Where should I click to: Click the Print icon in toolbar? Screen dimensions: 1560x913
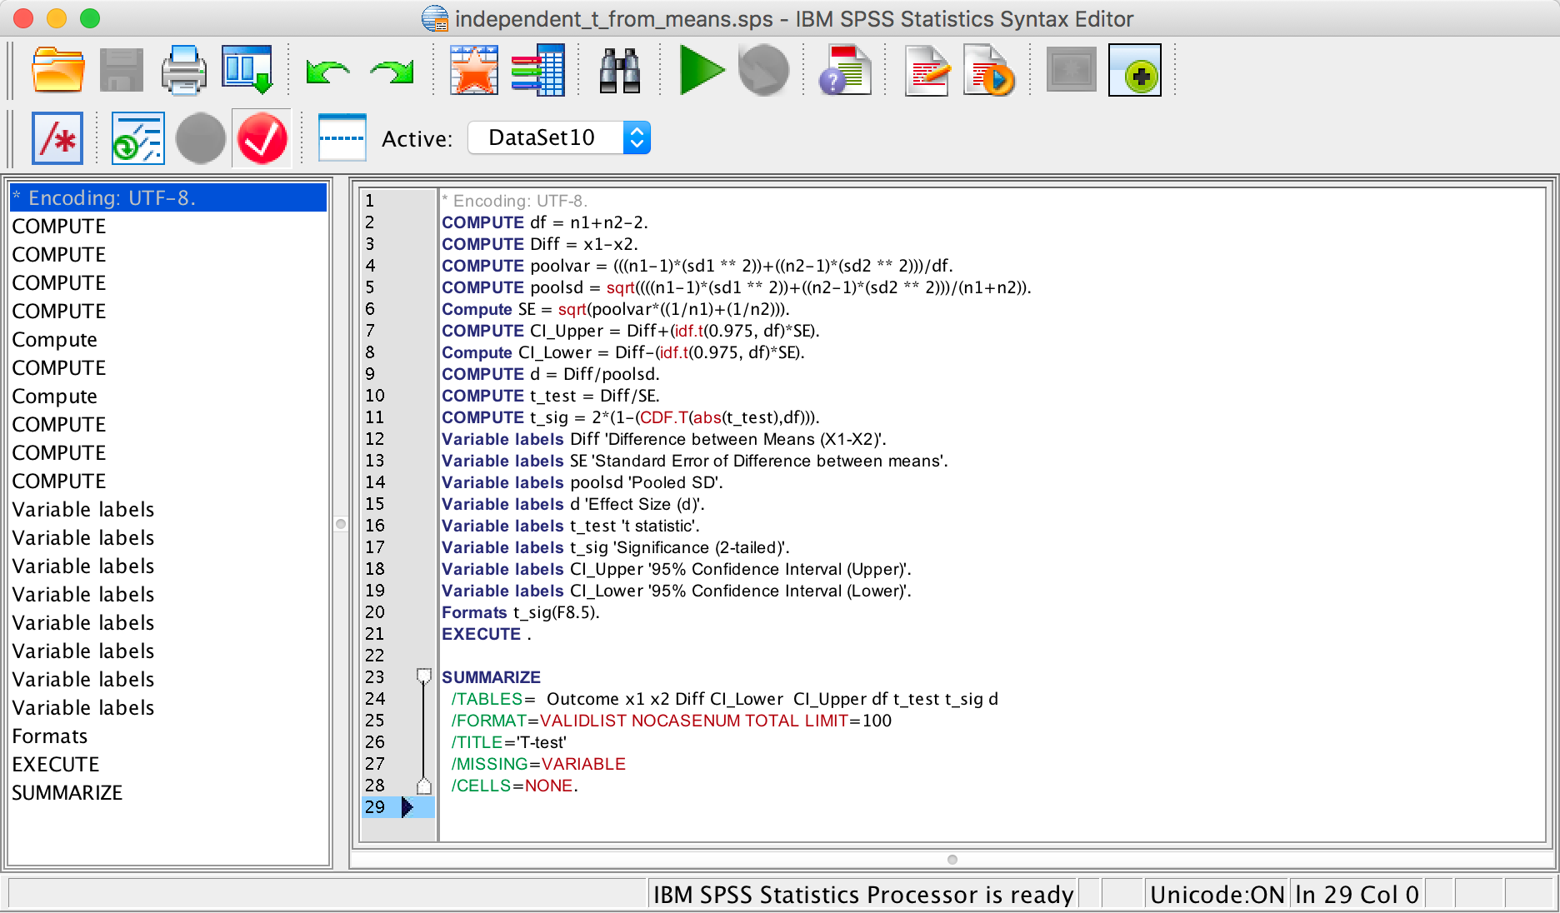point(183,71)
